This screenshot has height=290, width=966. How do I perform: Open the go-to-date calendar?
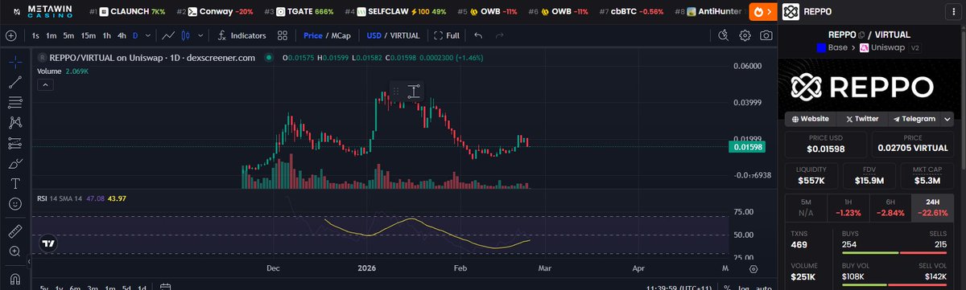click(x=165, y=287)
